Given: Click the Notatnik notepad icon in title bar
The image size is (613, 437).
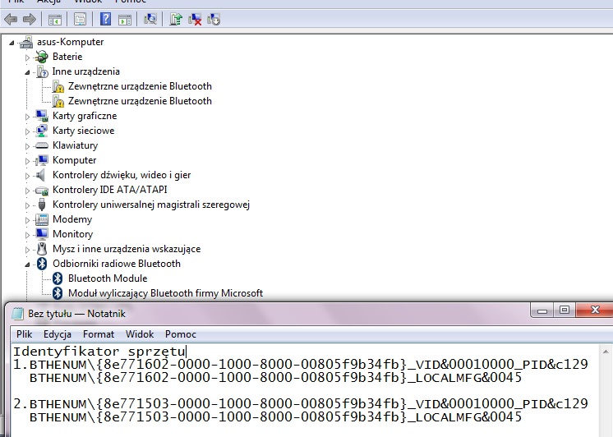Looking at the screenshot, I should pos(17,314).
